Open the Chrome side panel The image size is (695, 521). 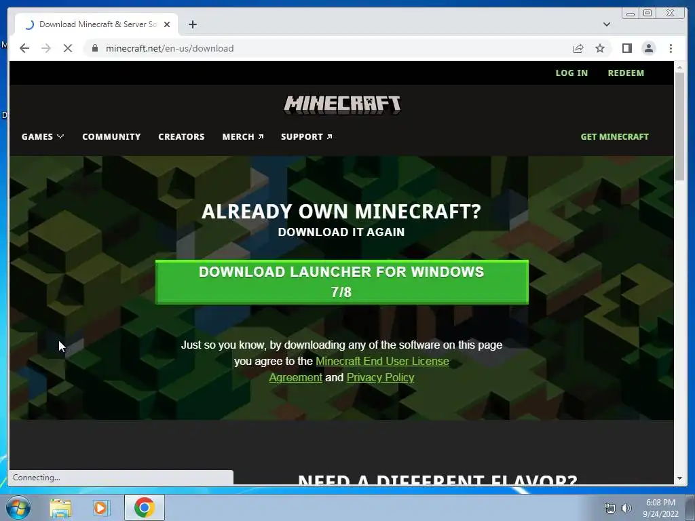click(x=626, y=48)
